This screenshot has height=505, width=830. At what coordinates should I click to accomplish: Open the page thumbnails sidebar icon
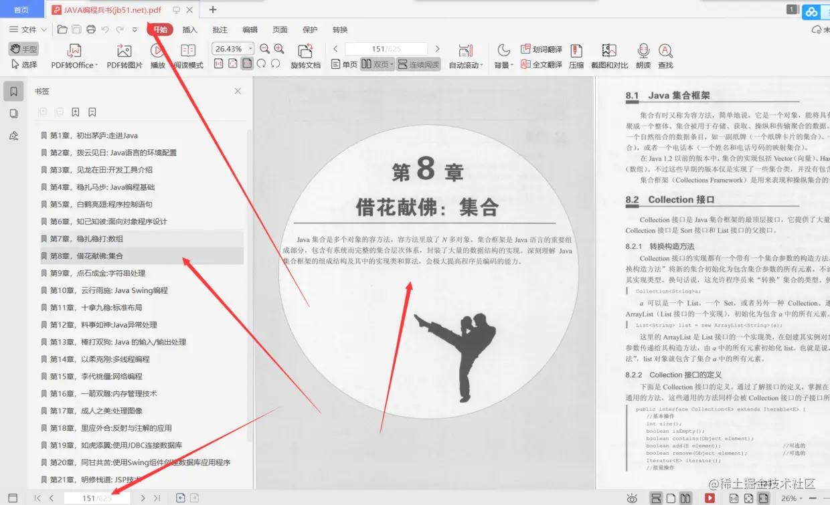(x=13, y=114)
